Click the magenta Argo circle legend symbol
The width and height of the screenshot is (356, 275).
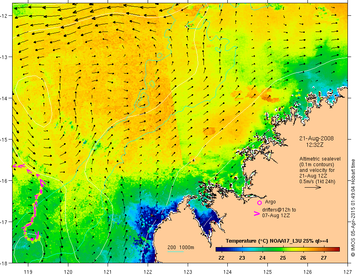259,203
